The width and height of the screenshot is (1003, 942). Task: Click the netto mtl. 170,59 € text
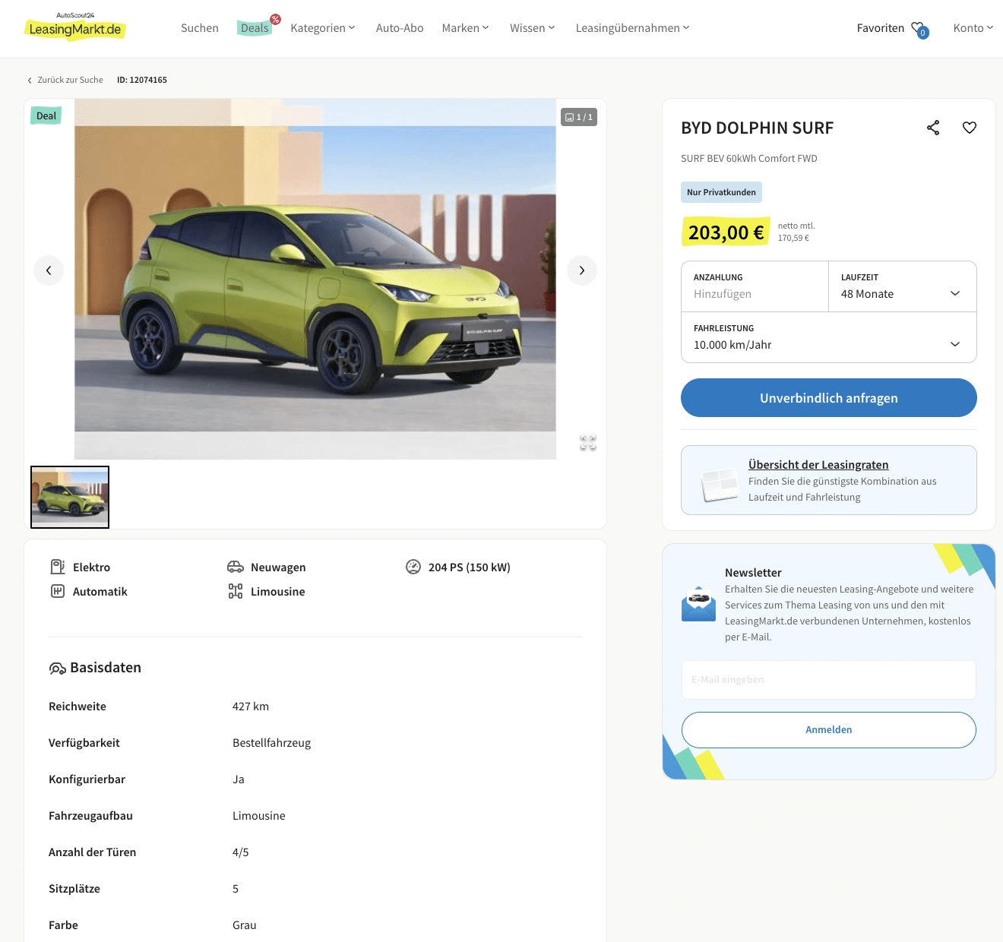pyautogui.click(x=796, y=232)
